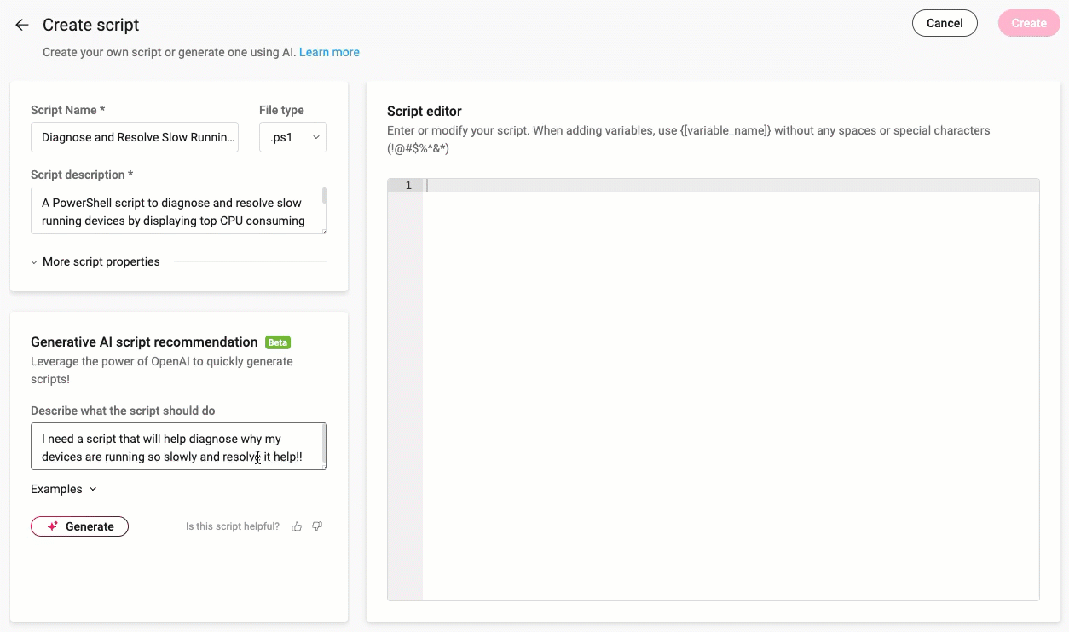This screenshot has width=1069, height=632.
Task: Focus the Script Name input field
Action: pyautogui.click(x=135, y=137)
